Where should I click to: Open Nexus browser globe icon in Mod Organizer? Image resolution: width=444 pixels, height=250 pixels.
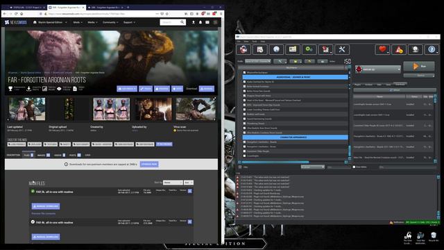(276, 49)
